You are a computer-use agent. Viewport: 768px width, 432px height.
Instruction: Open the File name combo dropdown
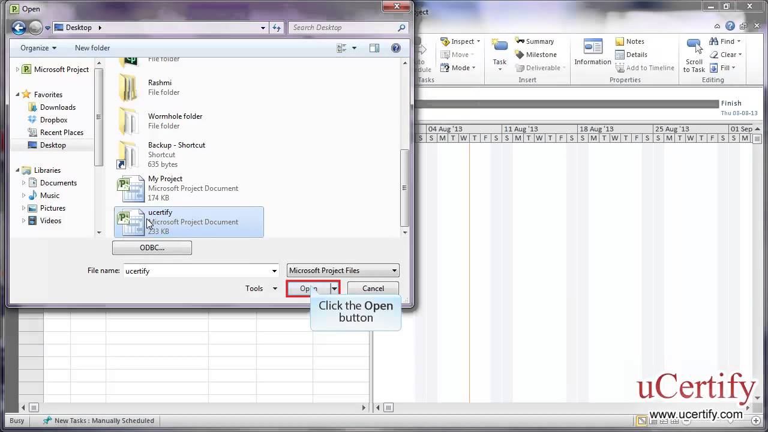click(x=274, y=271)
